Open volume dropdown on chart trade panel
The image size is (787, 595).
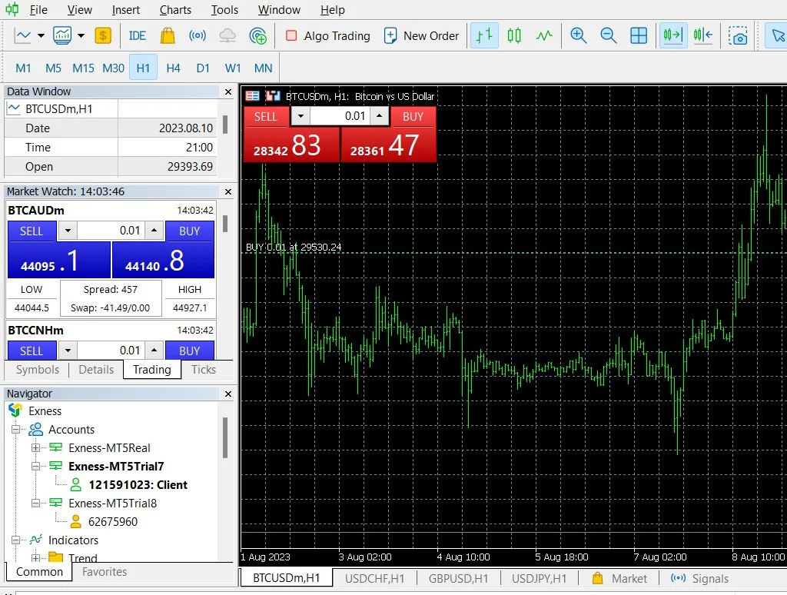(301, 116)
